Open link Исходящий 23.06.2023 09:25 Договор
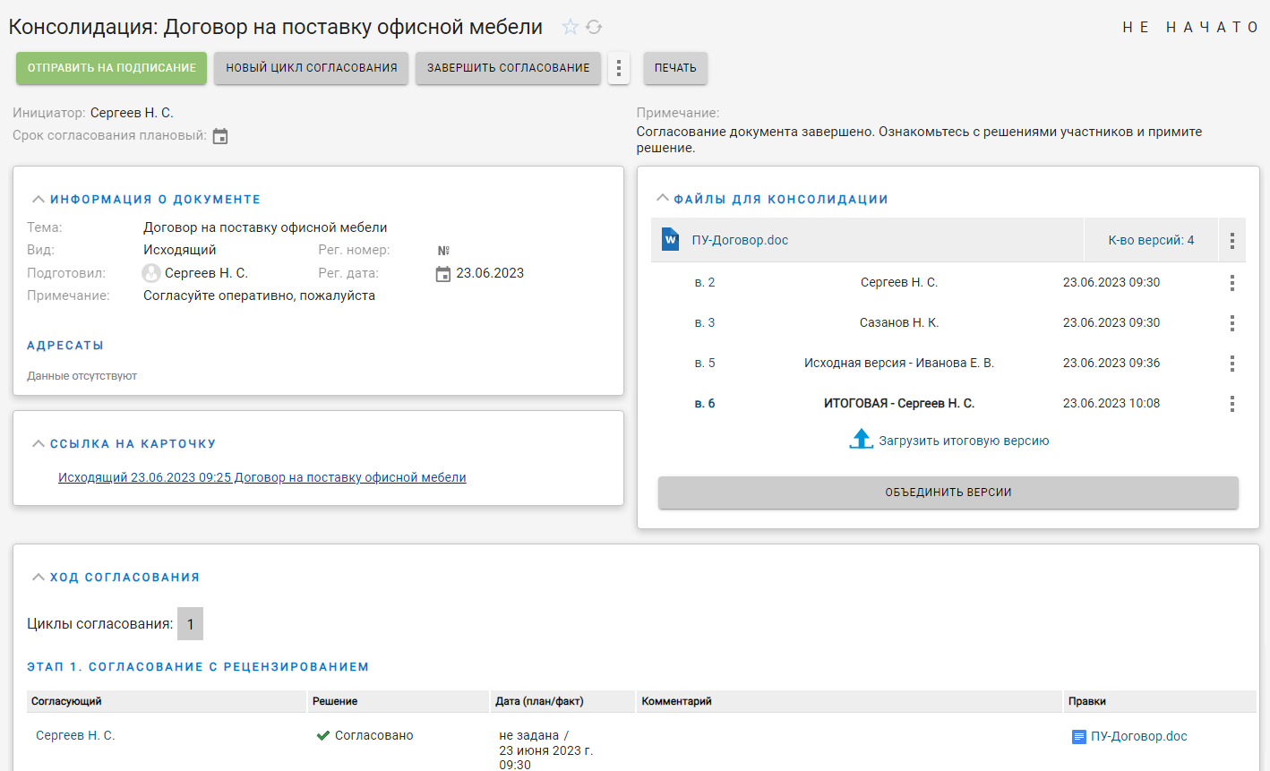The image size is (1270, 771). [262, 477]
